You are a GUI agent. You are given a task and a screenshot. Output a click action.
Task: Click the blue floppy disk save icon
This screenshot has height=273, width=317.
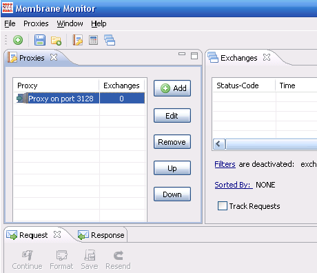pos(40,40)
